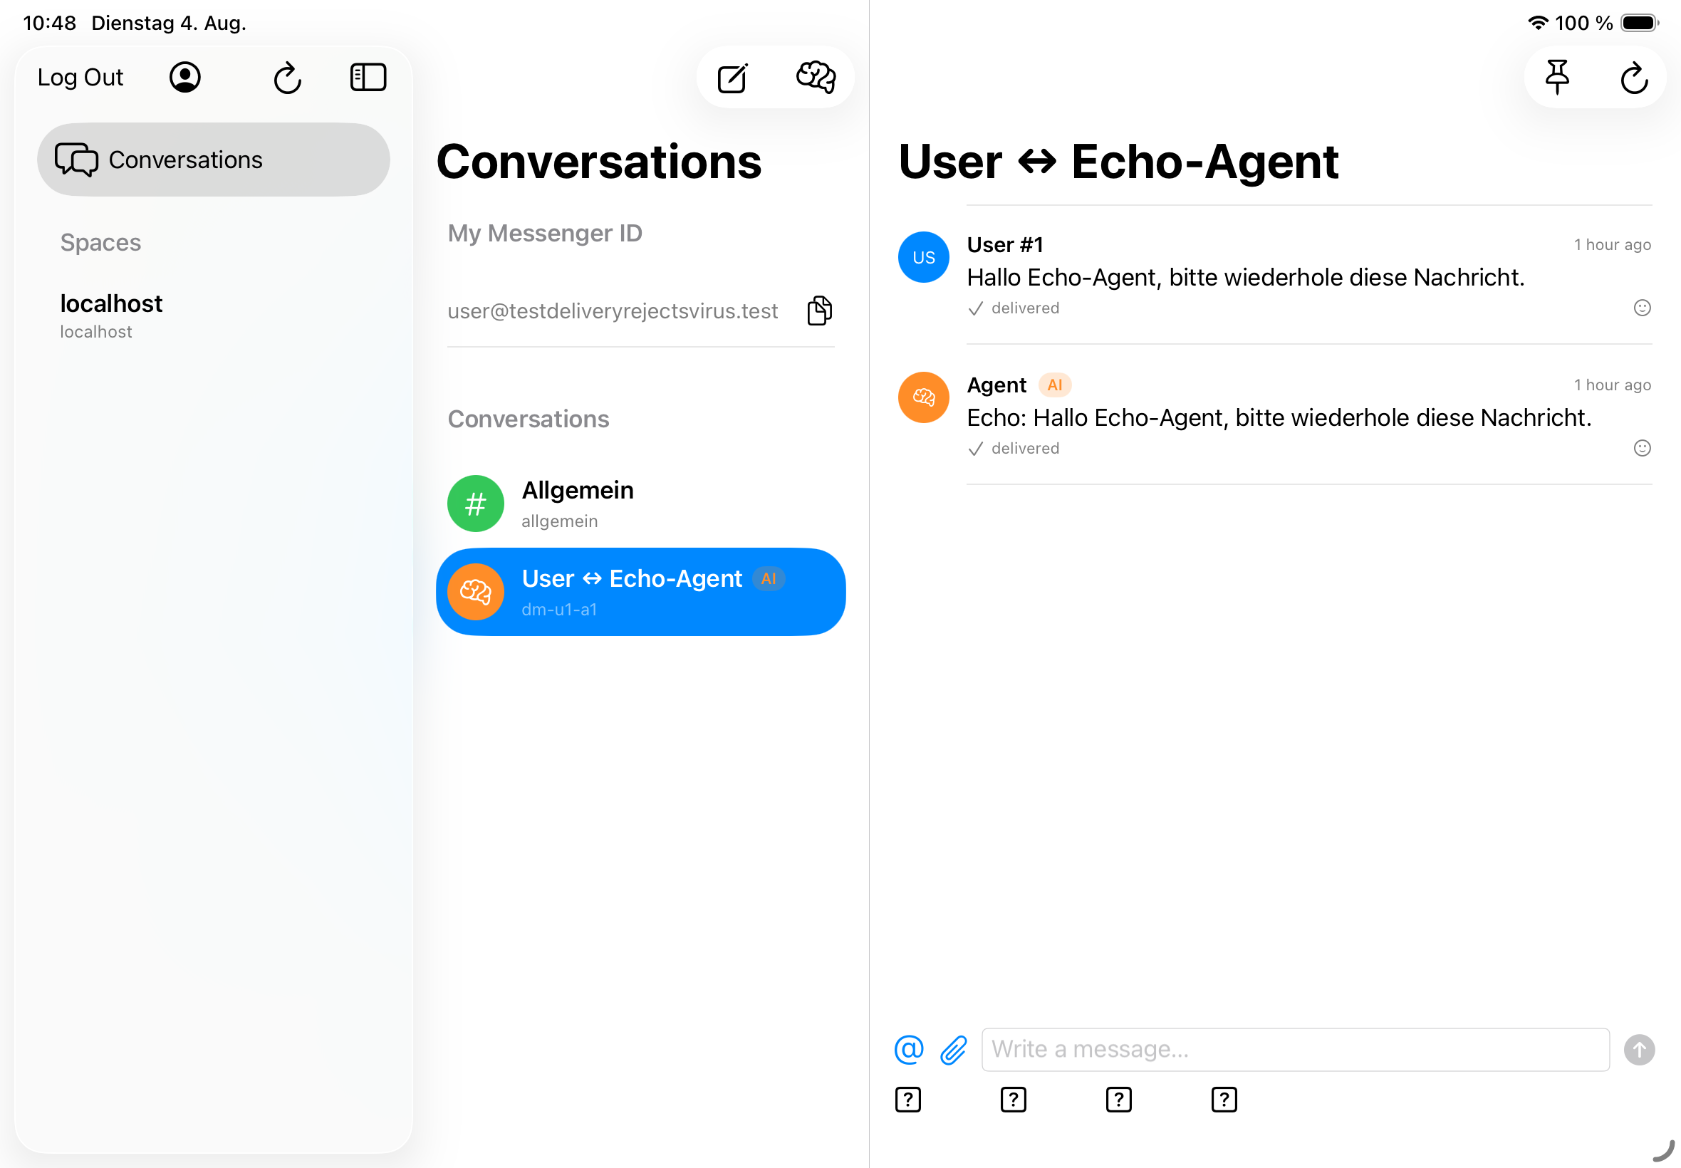Click the orange Agent avatar in chat

tap(923, 397)
